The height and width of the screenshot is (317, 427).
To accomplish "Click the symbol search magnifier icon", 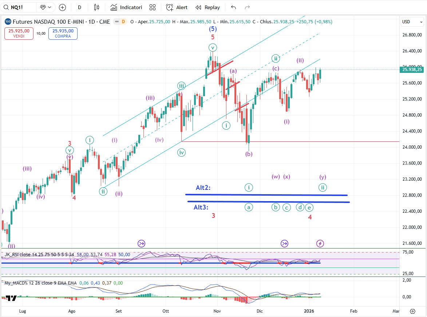I will pos(6,7).
